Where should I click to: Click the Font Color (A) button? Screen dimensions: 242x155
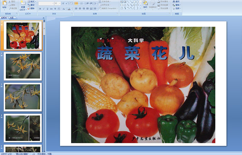(69, 9)
